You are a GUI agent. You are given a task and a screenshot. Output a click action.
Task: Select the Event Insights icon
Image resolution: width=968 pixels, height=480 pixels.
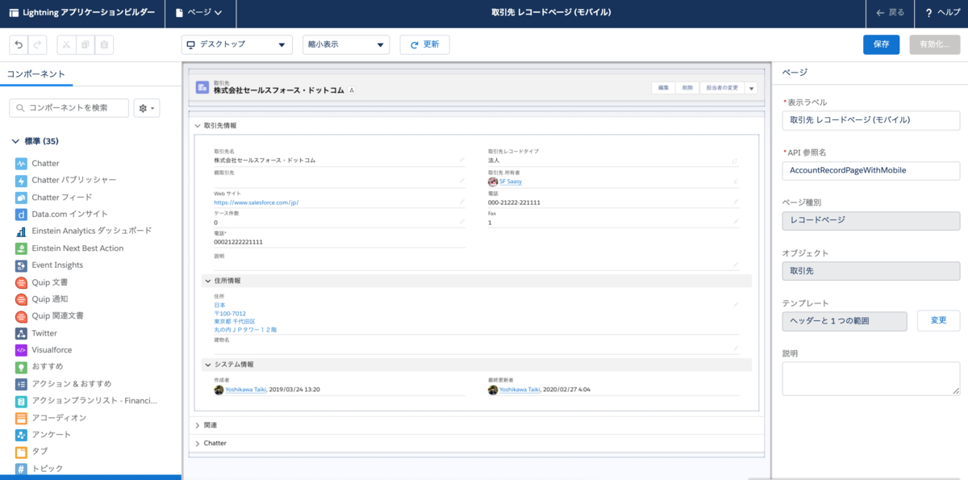(x=22, y=265)
